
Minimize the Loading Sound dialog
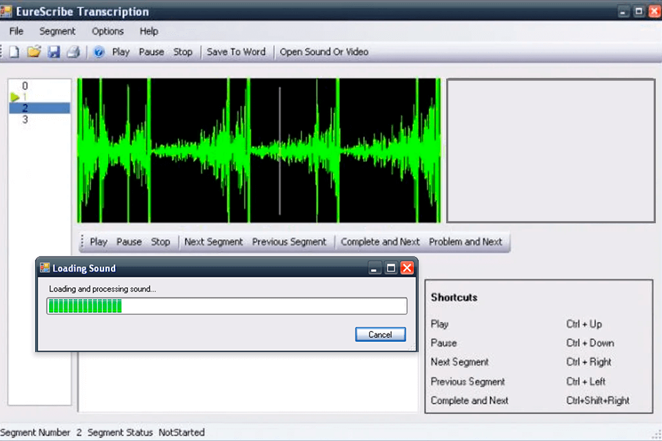click(374, 268)
